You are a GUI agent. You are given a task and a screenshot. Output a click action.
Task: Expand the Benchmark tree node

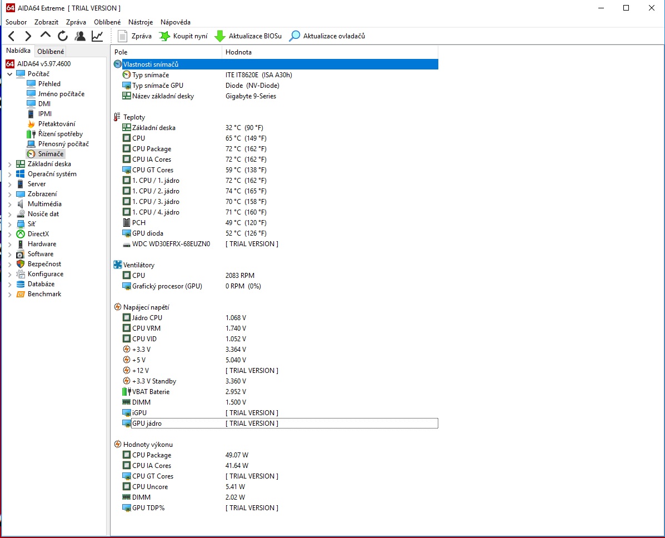[10, 294]
